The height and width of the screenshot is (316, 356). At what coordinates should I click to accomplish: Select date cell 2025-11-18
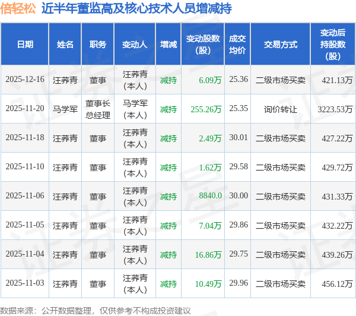pos(25,138)
